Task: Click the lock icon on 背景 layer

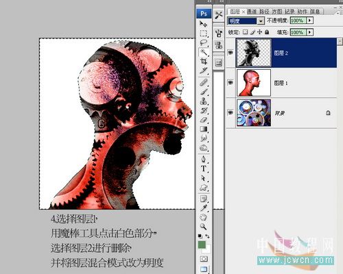Action: 328,112
